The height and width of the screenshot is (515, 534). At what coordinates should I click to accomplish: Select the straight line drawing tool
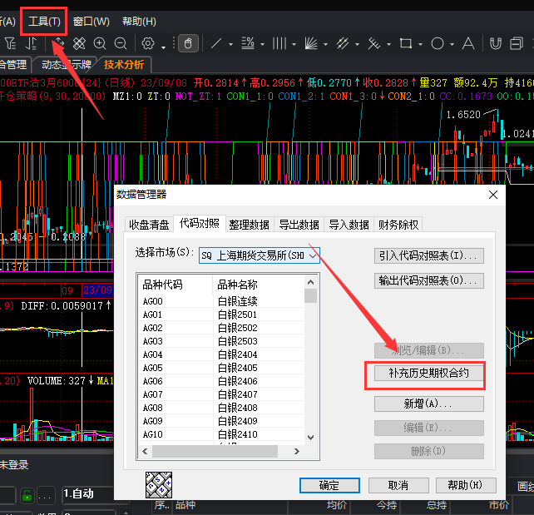[216, 43]
